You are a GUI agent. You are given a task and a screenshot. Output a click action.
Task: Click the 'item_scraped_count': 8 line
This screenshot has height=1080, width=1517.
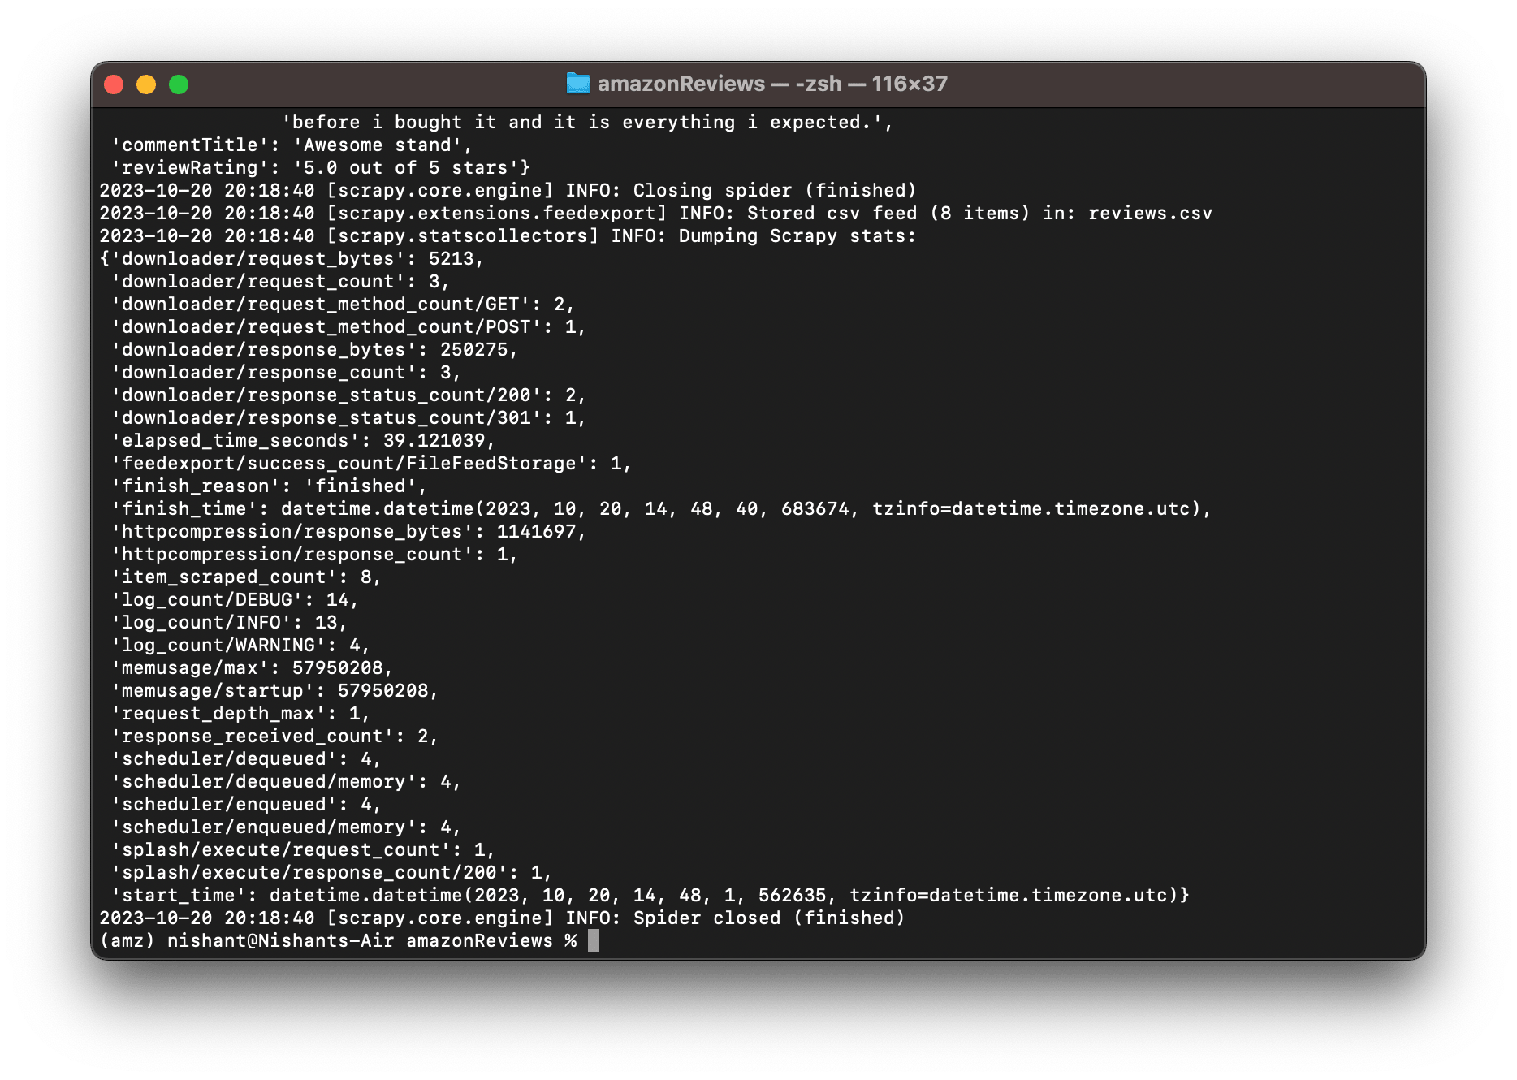[246, 577]
